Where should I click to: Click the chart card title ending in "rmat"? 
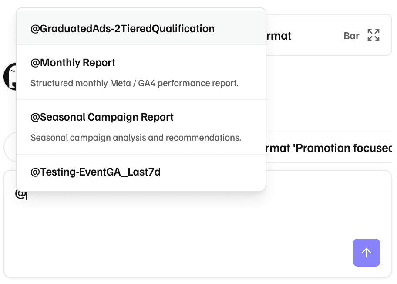coord(279,36)
